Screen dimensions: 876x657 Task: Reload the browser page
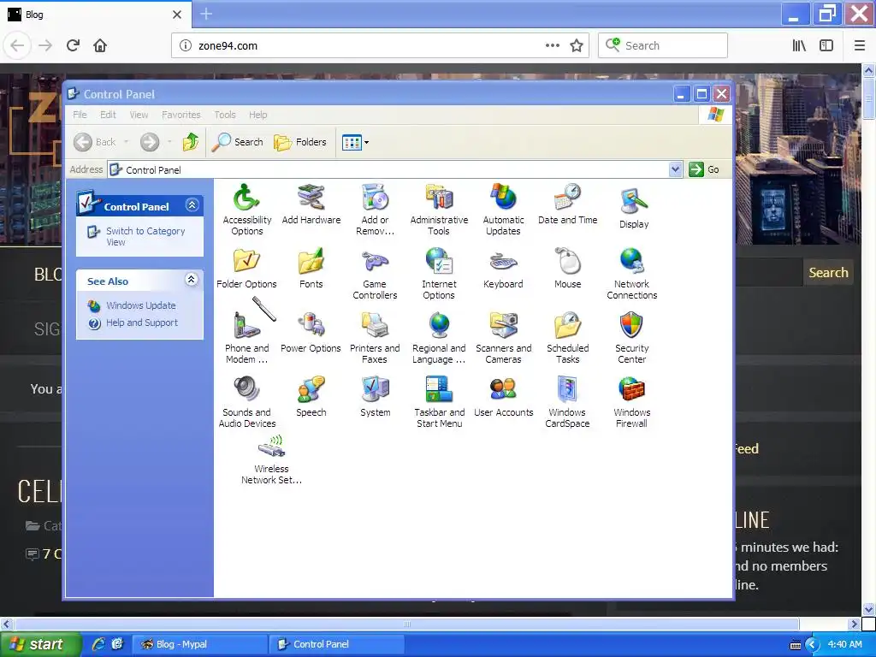pos(74,46)
